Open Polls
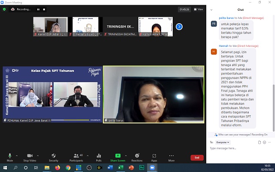The height and width of the screenshot is (172, 275). click(x=98, y=157)
